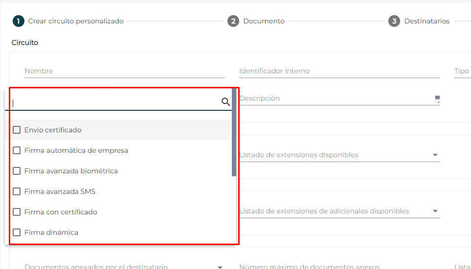Focus the Identificador interno field

pyautogui.click(x=339, y=71)
